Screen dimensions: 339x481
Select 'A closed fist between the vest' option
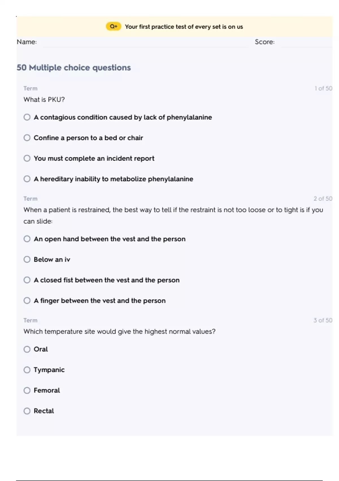pos(27,280)
